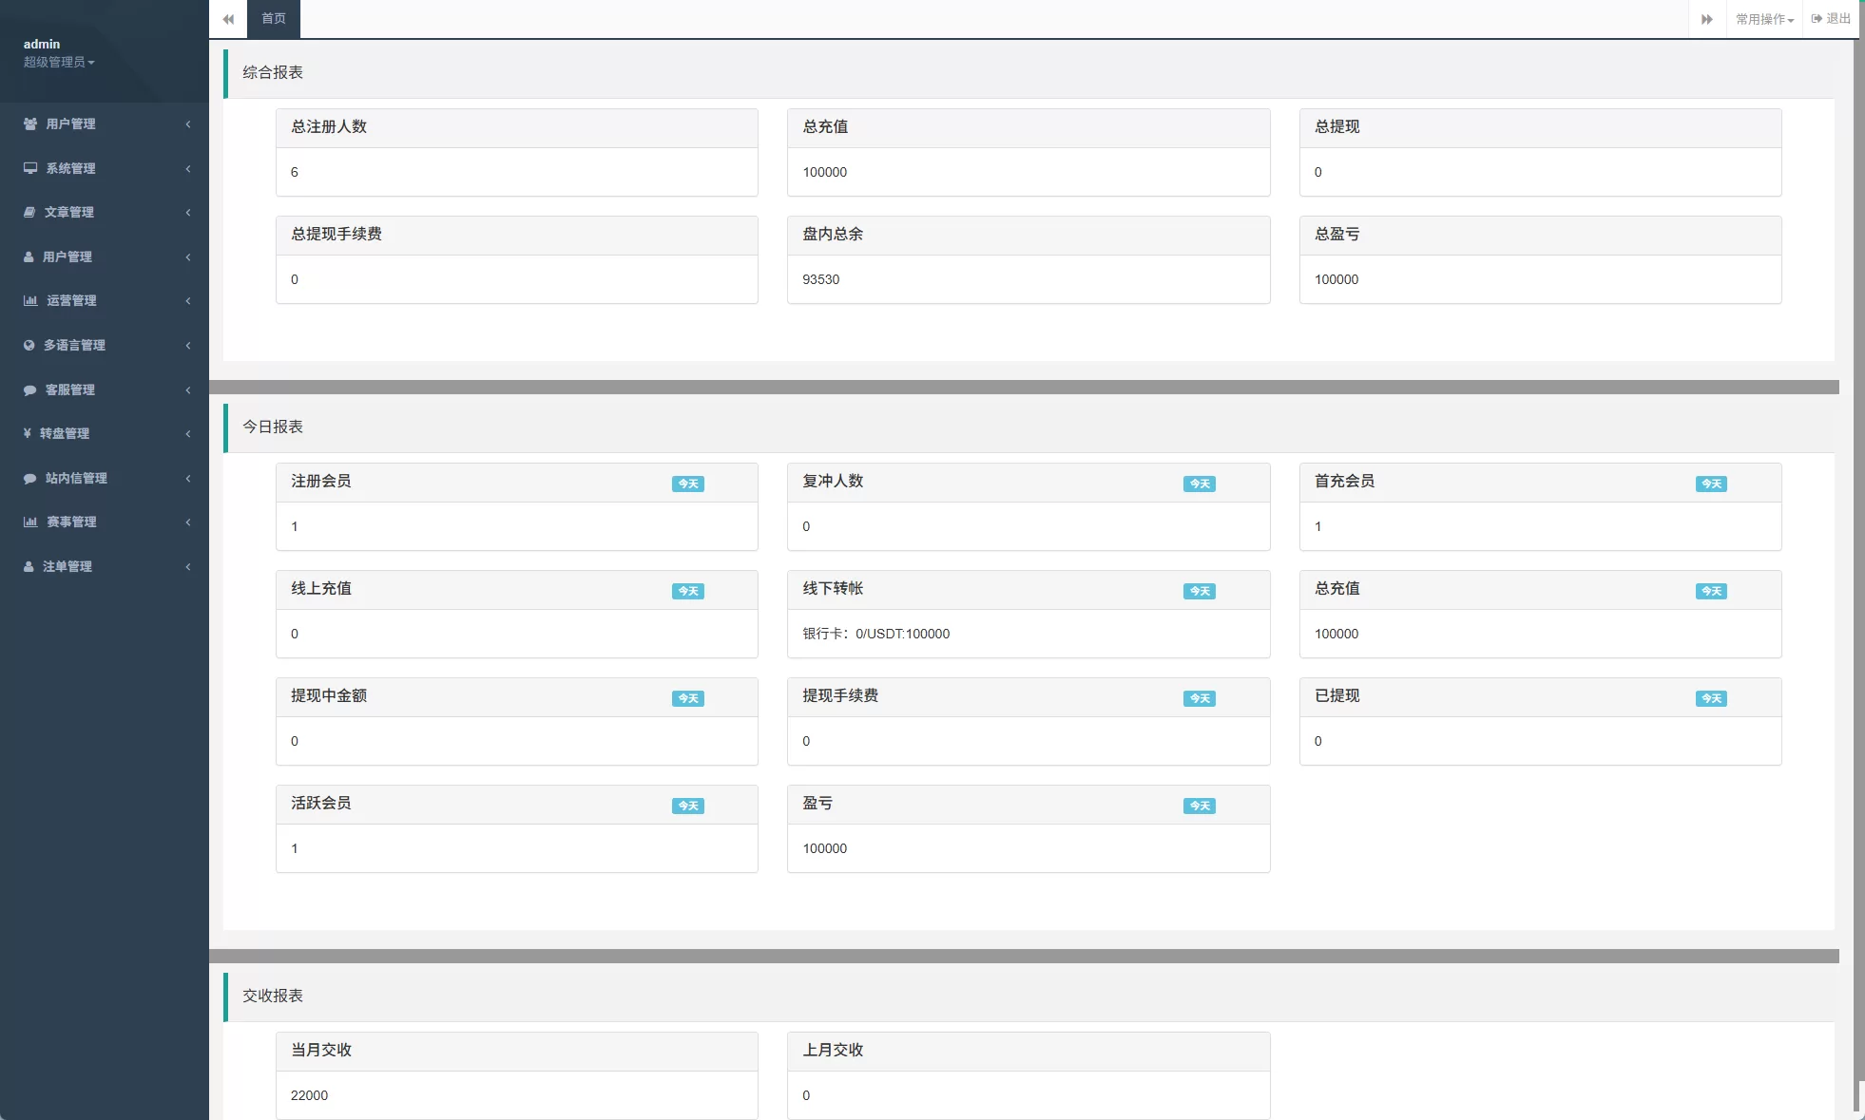Click the 转盘管理 yen icon
Image resolution: width=1865 pixels, height=1120 pixels.
point(28,433)
